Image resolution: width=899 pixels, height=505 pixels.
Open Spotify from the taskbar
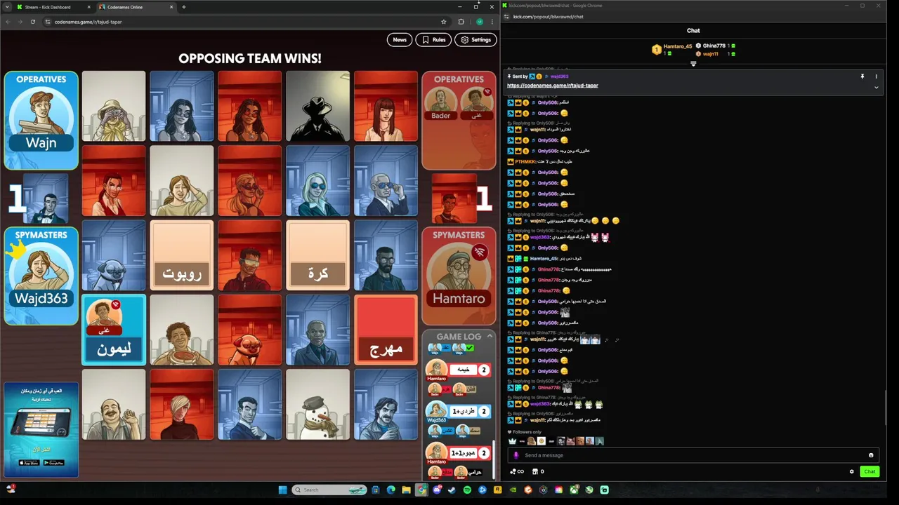click(x=467, y=490)
